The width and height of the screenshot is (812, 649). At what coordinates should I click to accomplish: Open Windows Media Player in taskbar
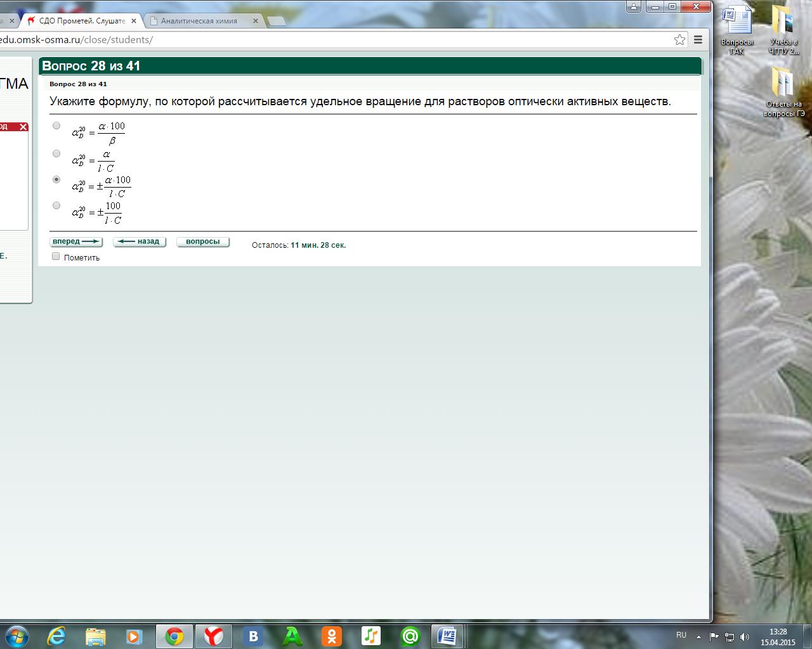pos(134,636)
